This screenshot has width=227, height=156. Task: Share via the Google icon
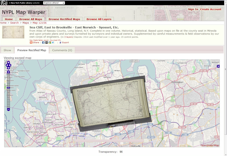click(50, 42)
